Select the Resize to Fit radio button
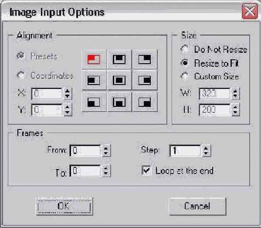 coord(185,63)
